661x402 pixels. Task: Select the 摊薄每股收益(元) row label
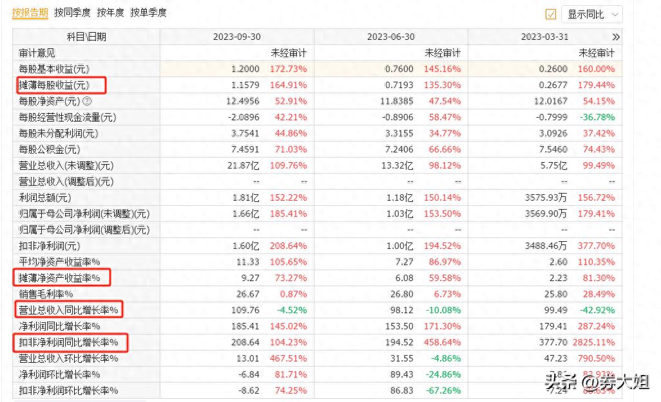tap(54, 85)
